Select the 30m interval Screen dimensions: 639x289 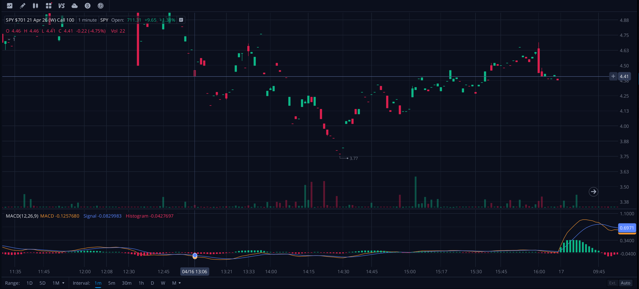pos(127,283)
